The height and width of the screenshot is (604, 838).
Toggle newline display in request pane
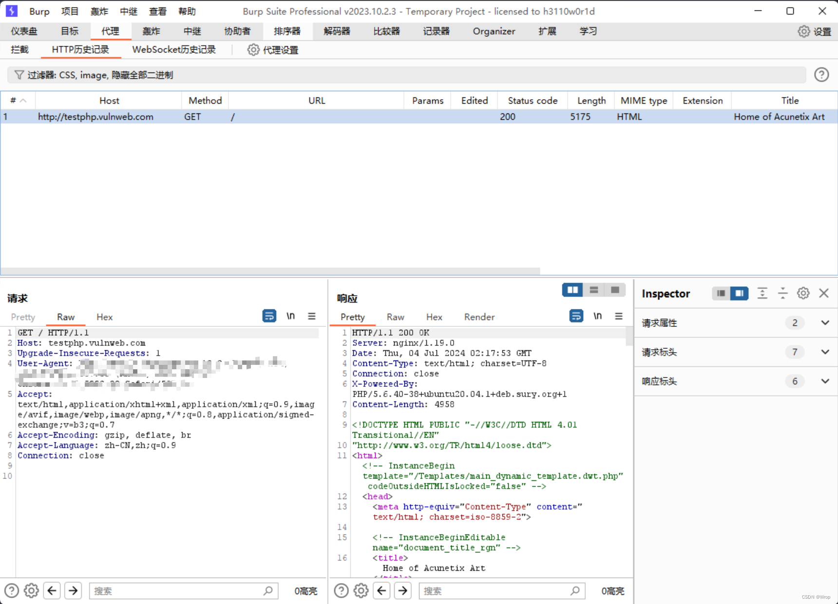[x=291, y=316]
